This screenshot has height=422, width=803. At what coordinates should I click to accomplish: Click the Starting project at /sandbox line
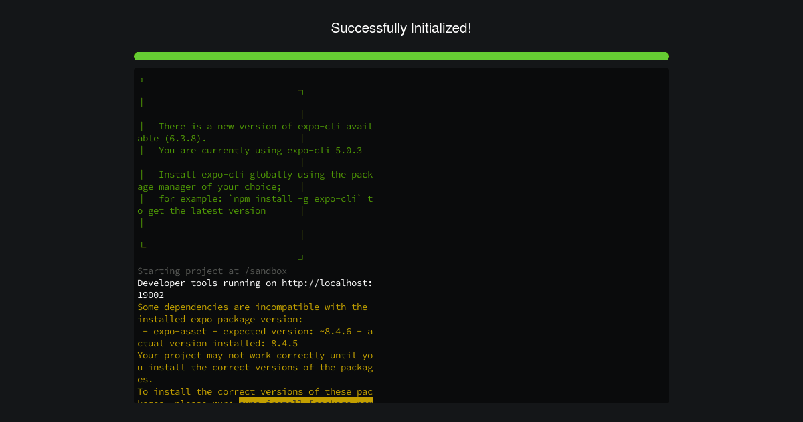tap(211, 271)
